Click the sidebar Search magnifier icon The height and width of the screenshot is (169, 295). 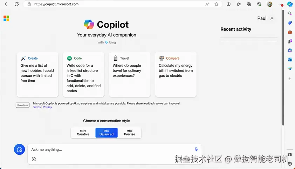click(x=290, y=13)
